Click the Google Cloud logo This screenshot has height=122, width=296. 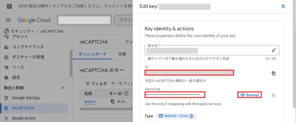[x=34, y=20]
